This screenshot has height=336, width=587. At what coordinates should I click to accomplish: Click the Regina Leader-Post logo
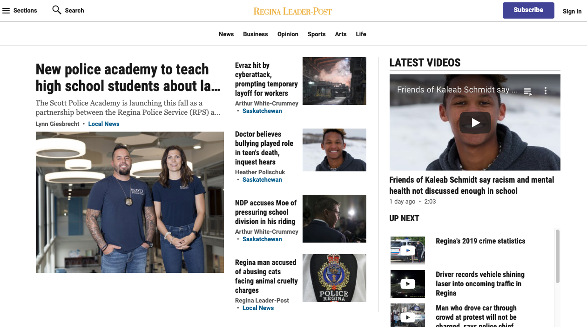[x=292, y=11]
